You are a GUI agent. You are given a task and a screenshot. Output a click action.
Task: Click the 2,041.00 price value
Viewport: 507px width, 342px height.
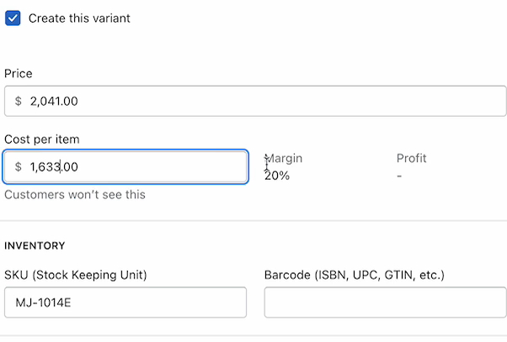click(x=54, y=102)
